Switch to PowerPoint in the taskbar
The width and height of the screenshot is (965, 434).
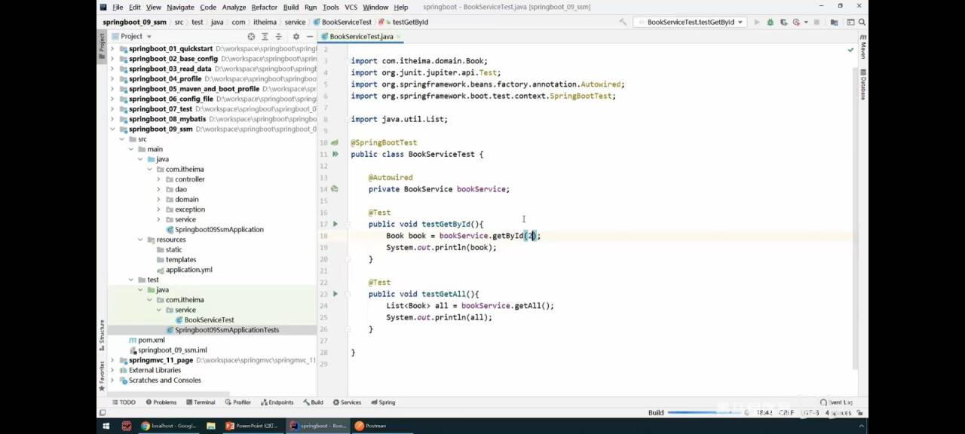pos(253,426)
